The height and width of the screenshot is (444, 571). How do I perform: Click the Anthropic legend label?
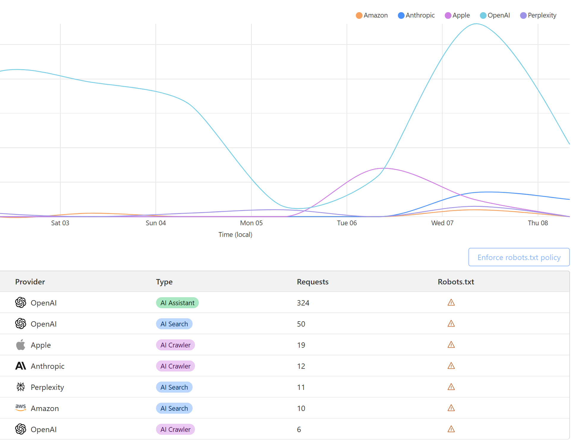point(420,15)
